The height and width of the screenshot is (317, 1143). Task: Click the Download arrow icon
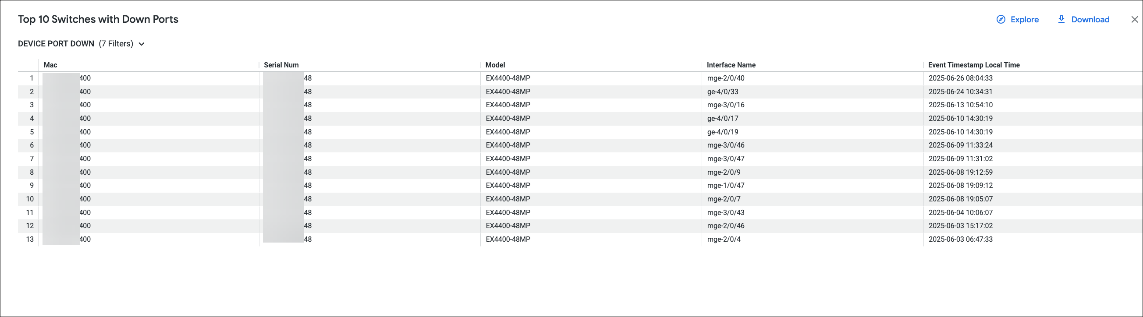tap(1061, 20)
